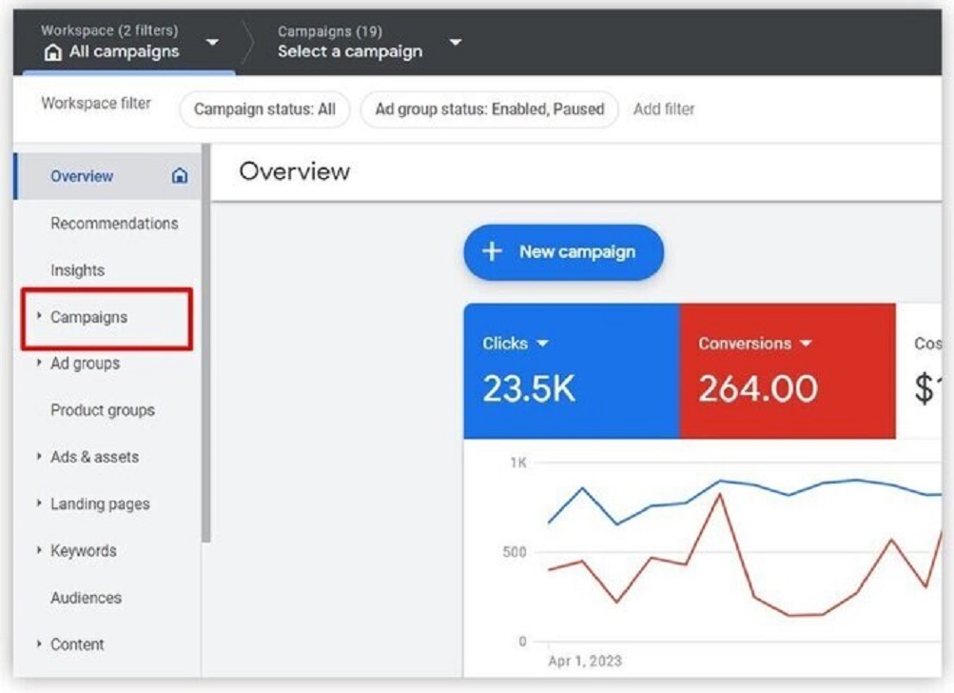Open the Clicks metric selector
954x693 pixels.
coord(516,344)
